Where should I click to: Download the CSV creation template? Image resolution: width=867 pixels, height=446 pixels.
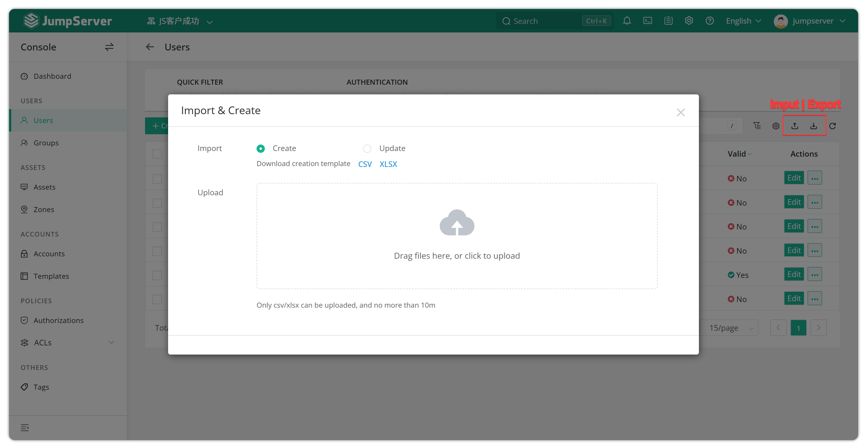[365, 164]
